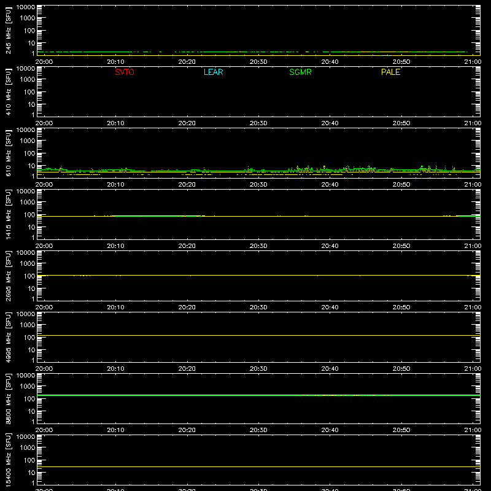This screenshot has height=491, width=491.
Task: Select the 410 MHz [SFU] axis title
Action: pyautogui.click(x=8, y=91)
